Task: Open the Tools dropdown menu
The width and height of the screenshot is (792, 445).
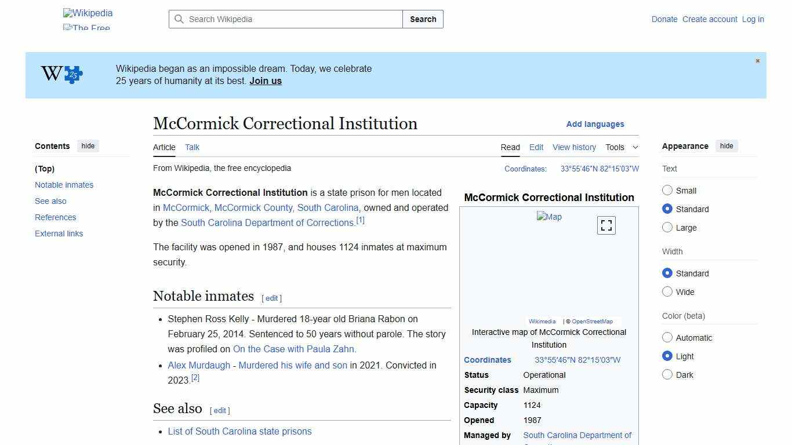Action: [622, 147]
